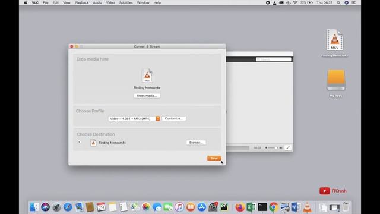Screen dimensions: 380x214
Task: Click the VLC cone menu bar status icon
Action: tap(274, 2)
